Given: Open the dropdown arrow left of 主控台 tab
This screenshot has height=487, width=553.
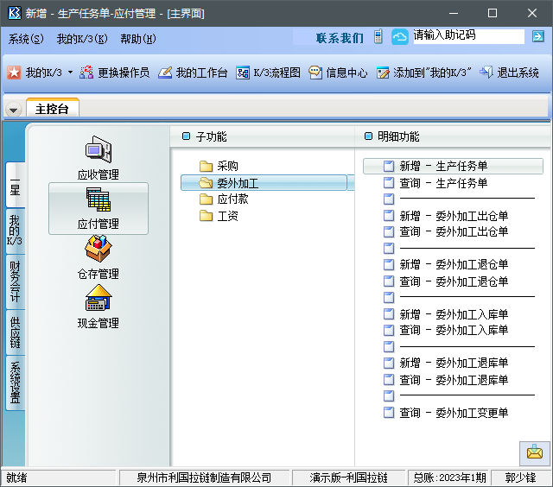Looking at the screenshot, I should coord(14,110).
